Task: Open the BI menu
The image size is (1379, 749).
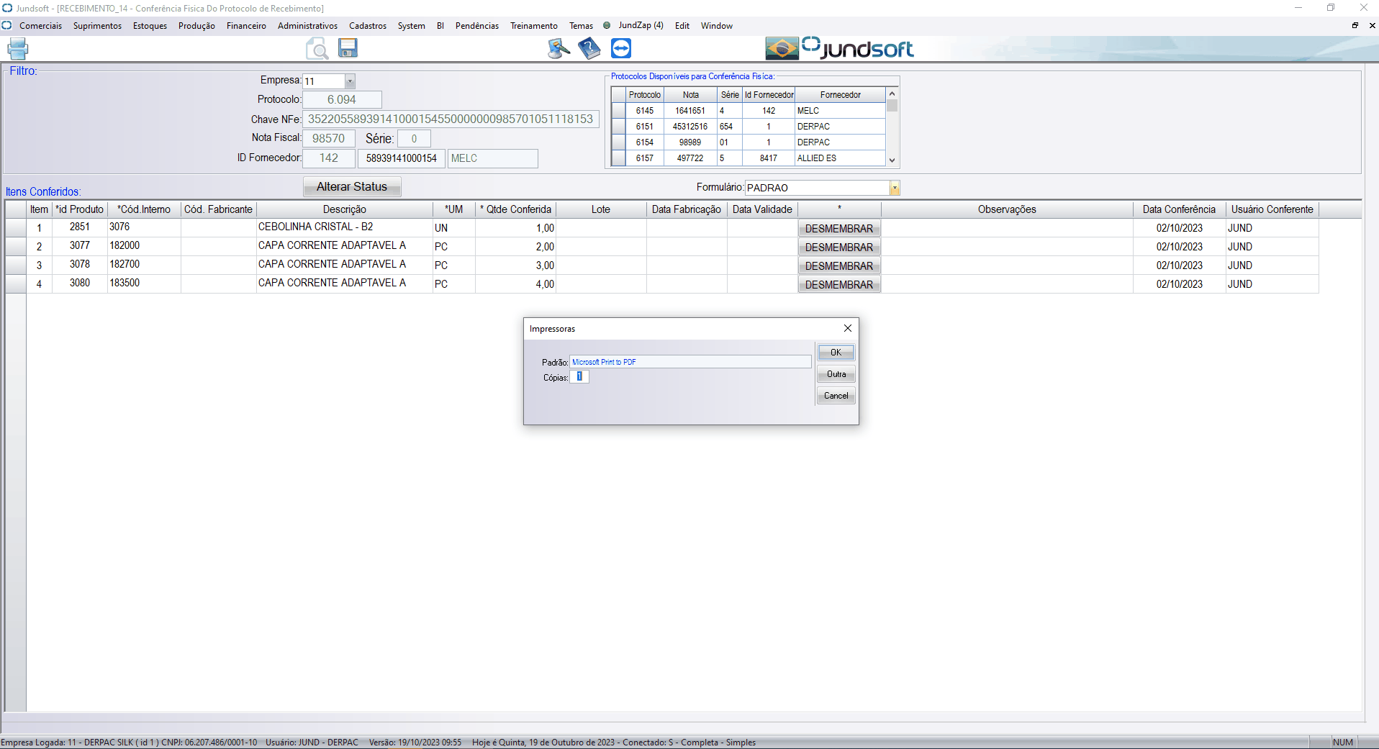Action: (x=440, y=26)
